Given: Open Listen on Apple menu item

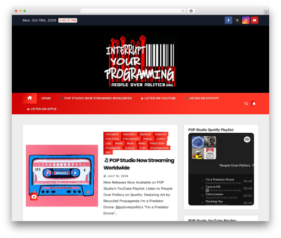Looking at the screenshot, I should click(42, 109).
